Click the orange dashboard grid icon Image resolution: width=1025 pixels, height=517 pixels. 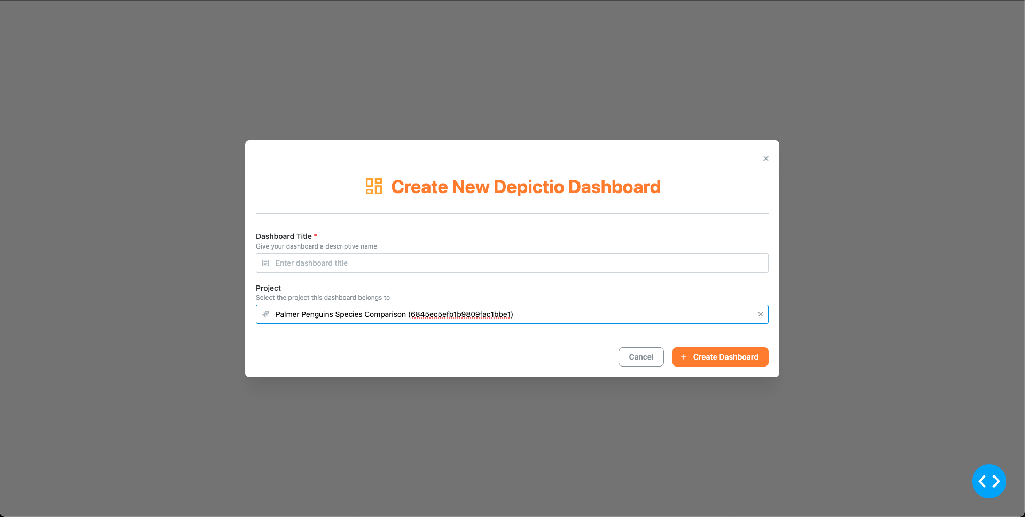click(x=373, y=187)
